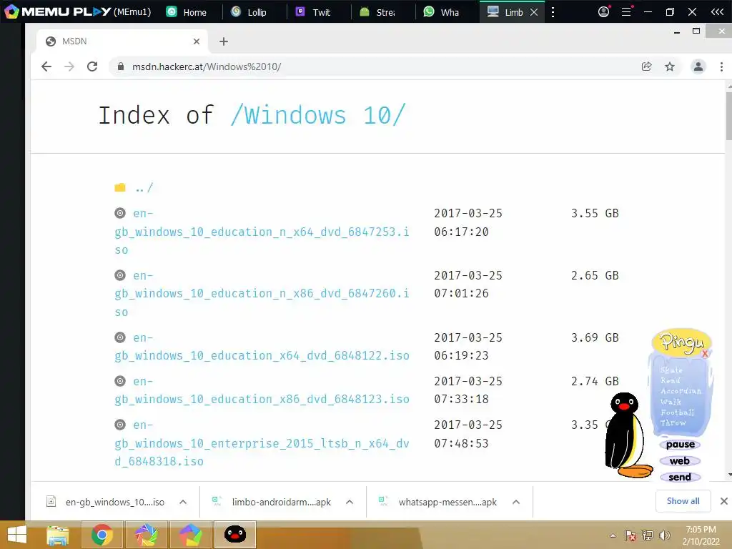Screen dimensions: 732x549
Task: Open File Explorer from taskbar
Action: coord(57,535)
